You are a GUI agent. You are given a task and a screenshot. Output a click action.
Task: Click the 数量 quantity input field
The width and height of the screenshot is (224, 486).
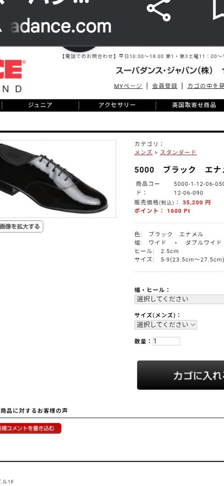[x=166, y=341]
